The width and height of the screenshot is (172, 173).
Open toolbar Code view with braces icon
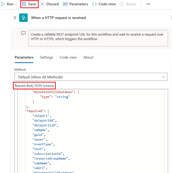[x=104, y=4]
